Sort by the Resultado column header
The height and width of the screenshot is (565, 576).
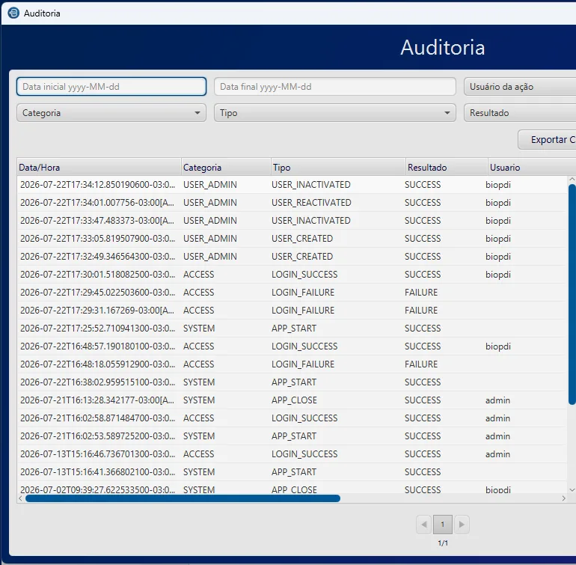pyautogui.click(x=447, y=168)
